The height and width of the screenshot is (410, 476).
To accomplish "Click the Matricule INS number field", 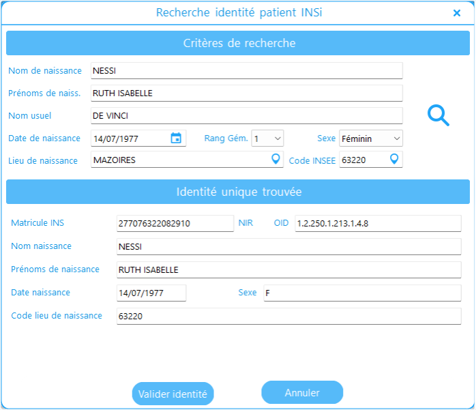I will (175, 224).
